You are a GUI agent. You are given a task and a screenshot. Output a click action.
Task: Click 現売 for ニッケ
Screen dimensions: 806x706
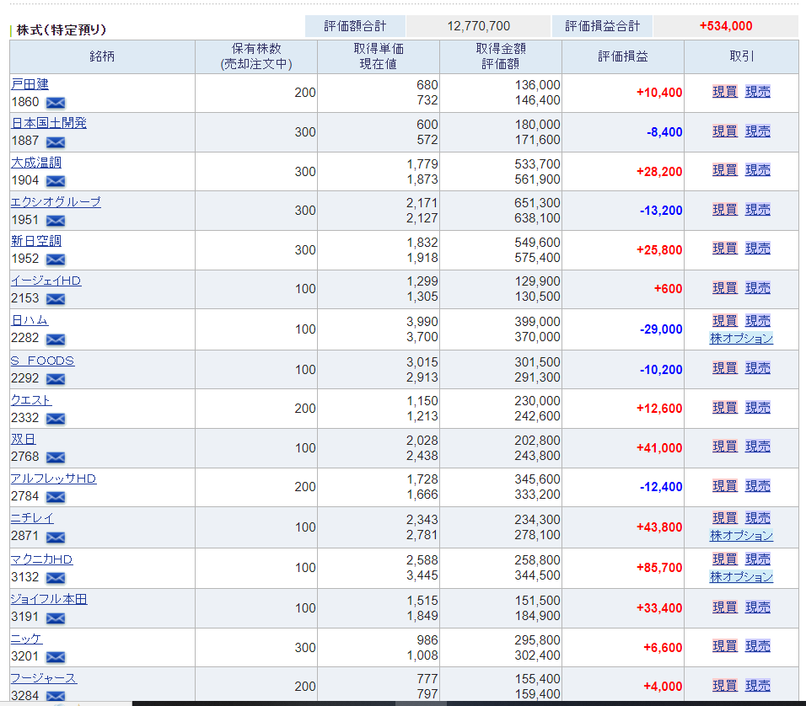pos(758,646)
